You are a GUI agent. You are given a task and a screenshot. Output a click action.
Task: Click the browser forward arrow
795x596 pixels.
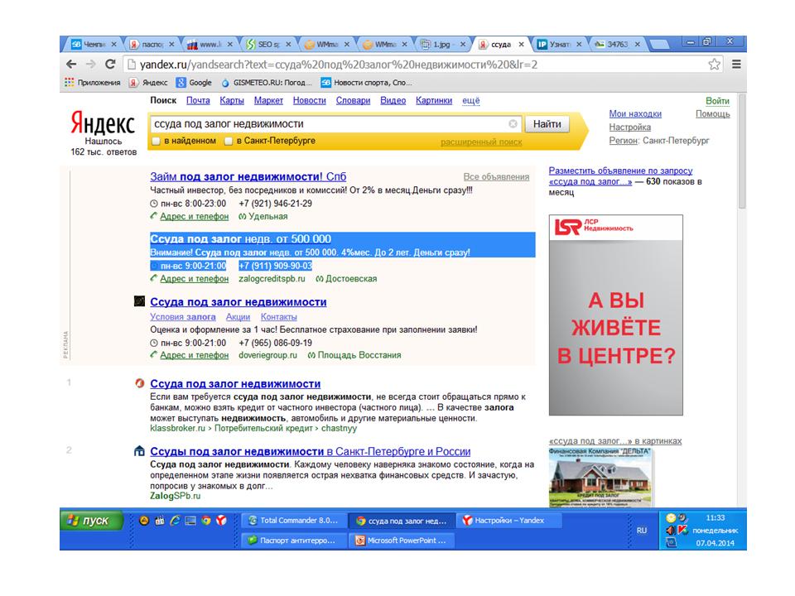[91, 65]
